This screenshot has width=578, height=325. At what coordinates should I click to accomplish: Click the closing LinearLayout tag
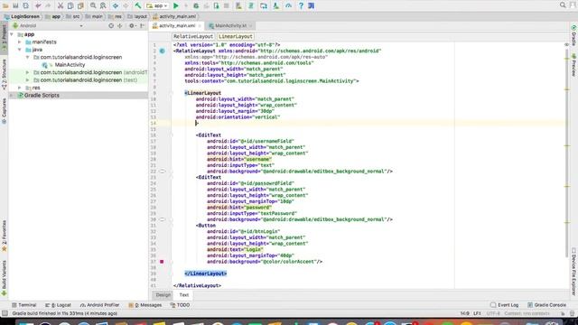click(x=205, y=274)
